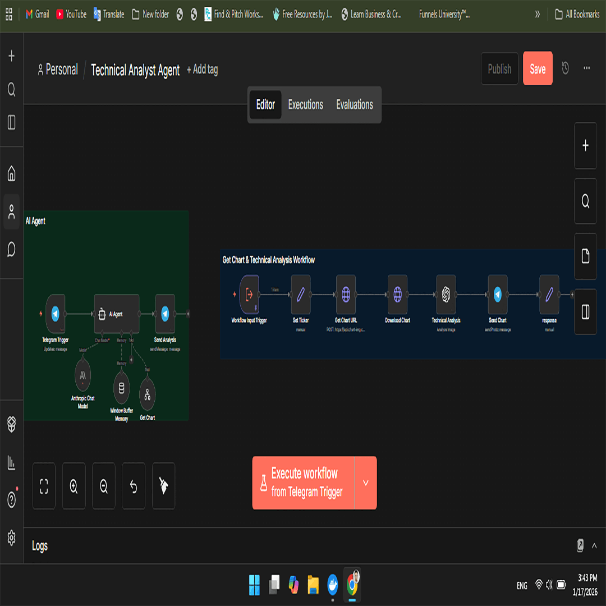606x606 pixels.
Task: Open the Help icon in the sidebar
Action: click(x=11, y=501)
